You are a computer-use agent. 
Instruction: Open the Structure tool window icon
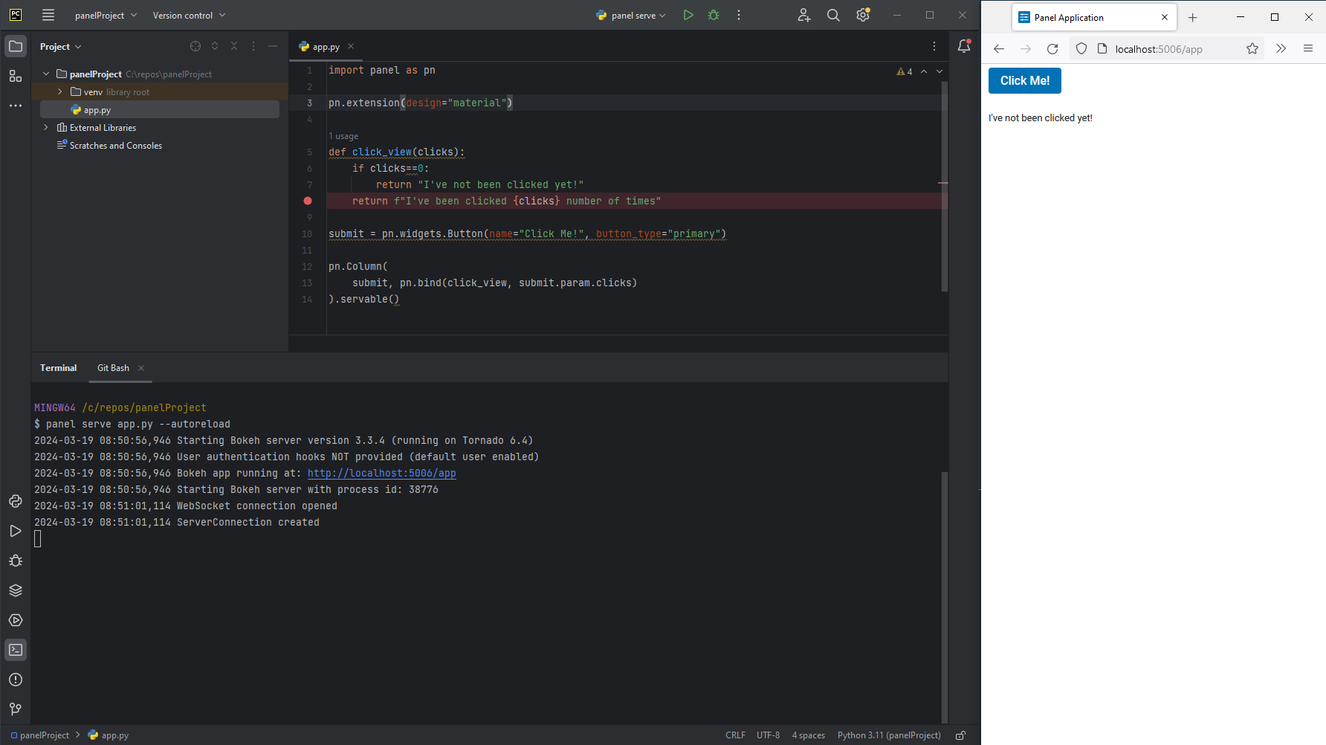(x=16, y=76)
